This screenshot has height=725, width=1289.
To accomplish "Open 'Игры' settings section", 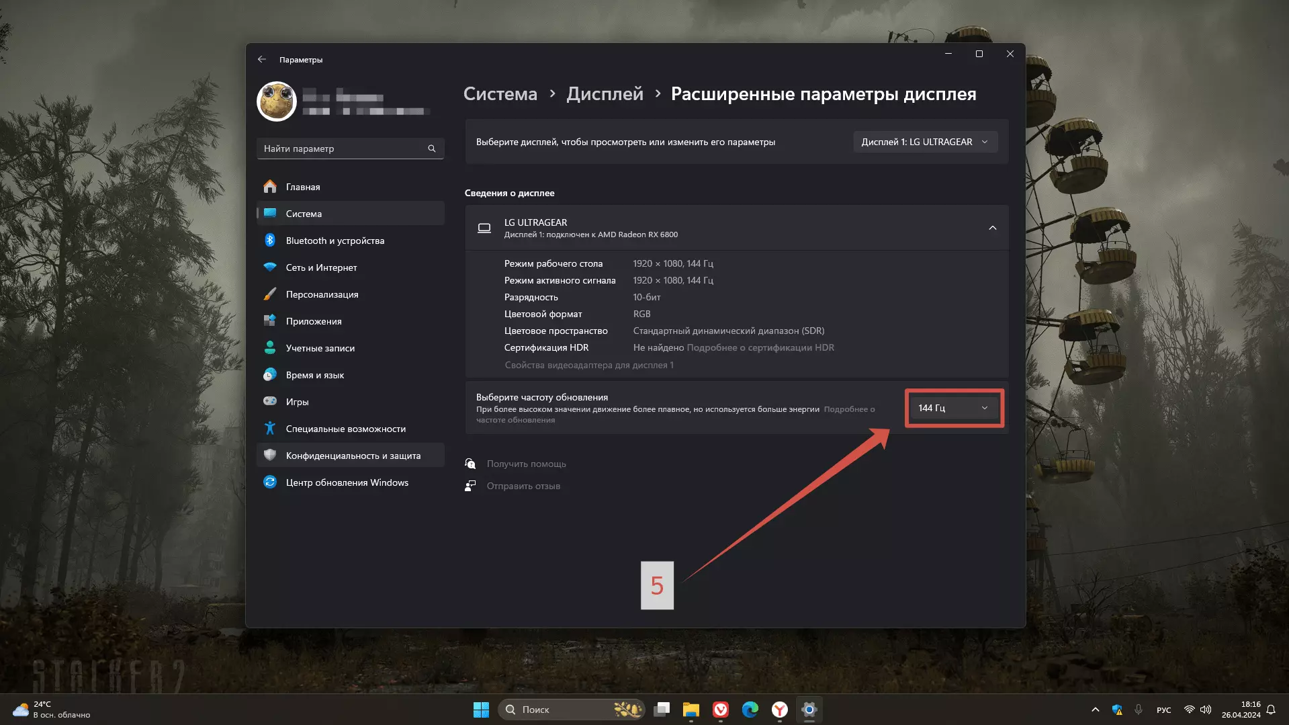I will click(x=350, y=402).
